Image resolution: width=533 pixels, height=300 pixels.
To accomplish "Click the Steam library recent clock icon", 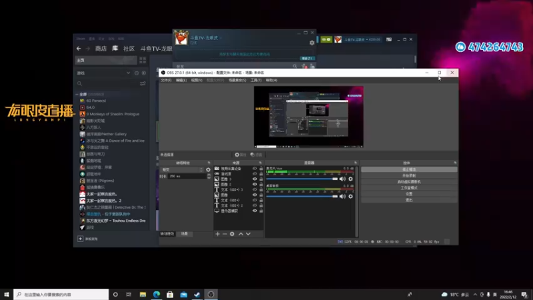I will 137,73.
